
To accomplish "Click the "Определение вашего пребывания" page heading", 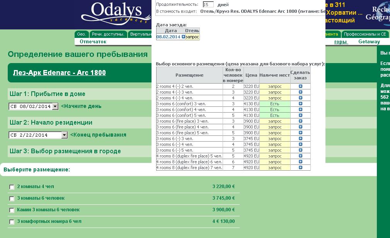I will click(78, 54).
